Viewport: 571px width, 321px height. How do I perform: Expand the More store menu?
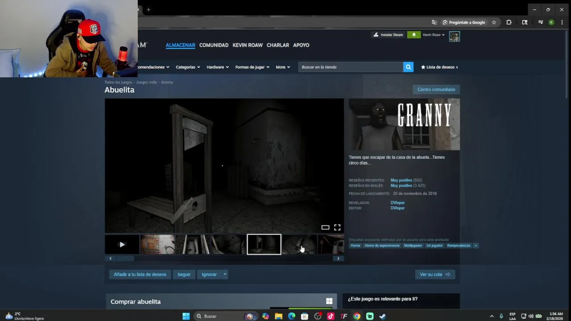(x=283, y=67)
